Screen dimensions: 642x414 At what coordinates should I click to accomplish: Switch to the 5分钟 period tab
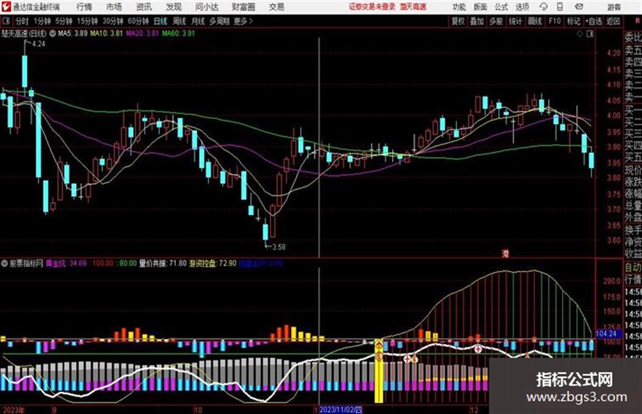pos(63,21)
